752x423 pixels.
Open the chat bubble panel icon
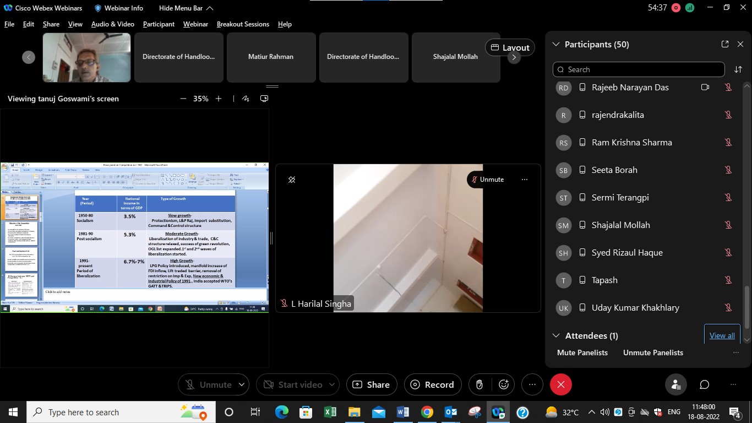[704, 384]
